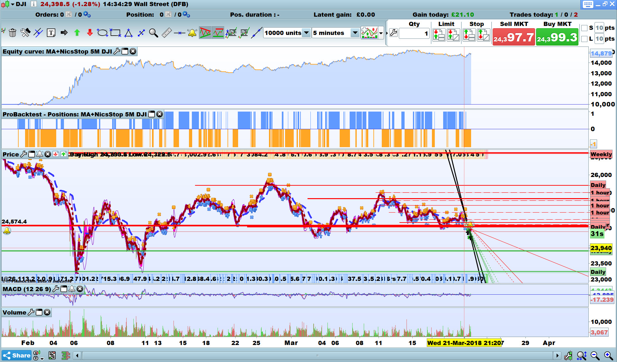Open position settings gear next to Position
The image size is (617, 362).
tap(186, 14)
